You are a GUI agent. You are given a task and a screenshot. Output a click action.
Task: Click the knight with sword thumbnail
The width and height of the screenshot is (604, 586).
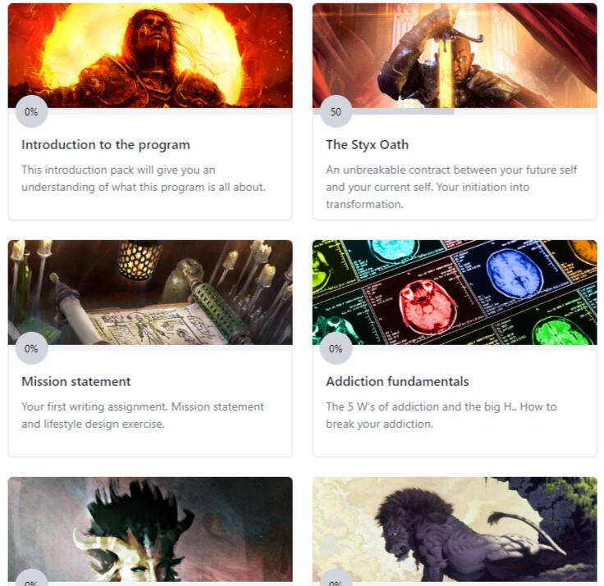click(455, 56)
